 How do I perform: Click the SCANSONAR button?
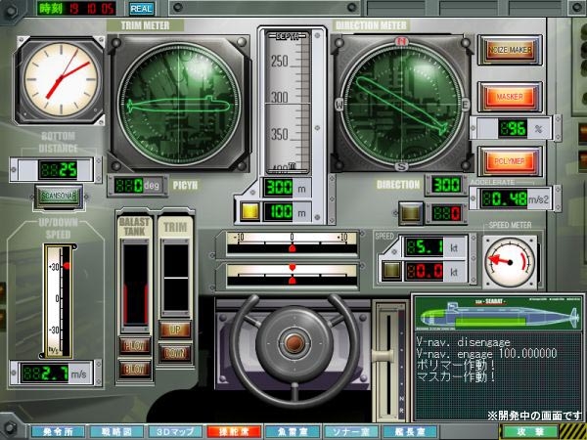tap(58, 195)
